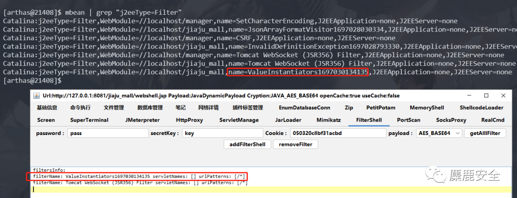Screen dimensions: 517x198
Task: Click the last arthas@21408 prompt in terminal
Action: click(x=33, y=81)
